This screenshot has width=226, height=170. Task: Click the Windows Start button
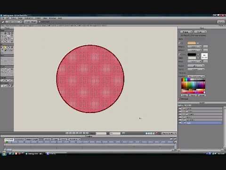[4, 153]
